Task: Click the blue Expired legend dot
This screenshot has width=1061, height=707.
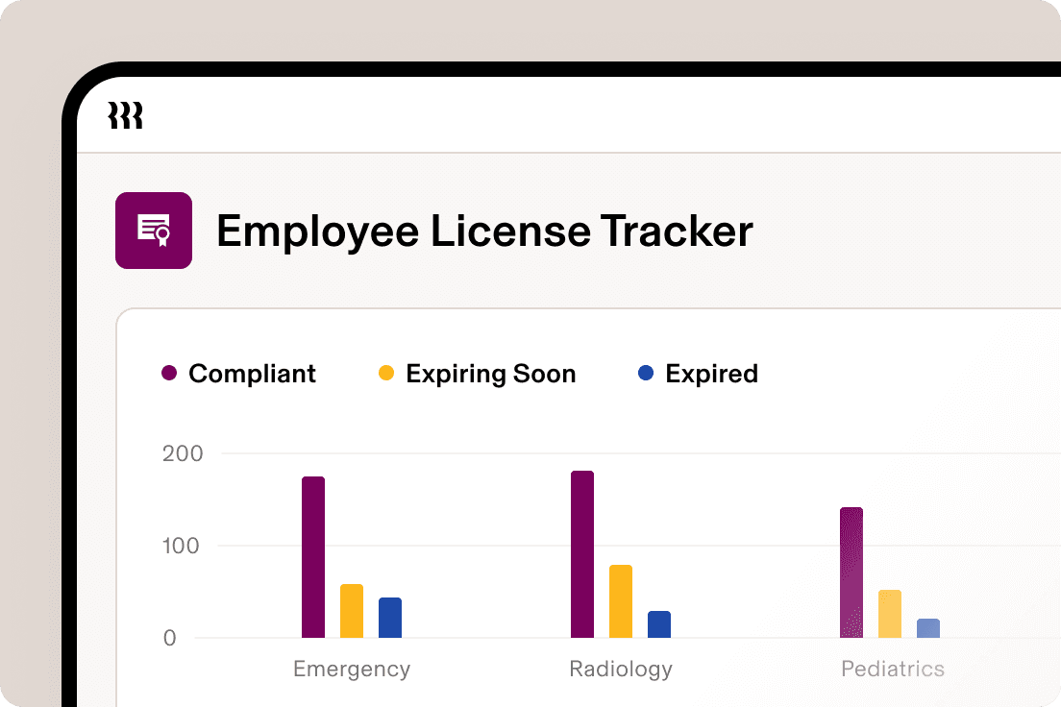Action: tap(646, 373)
